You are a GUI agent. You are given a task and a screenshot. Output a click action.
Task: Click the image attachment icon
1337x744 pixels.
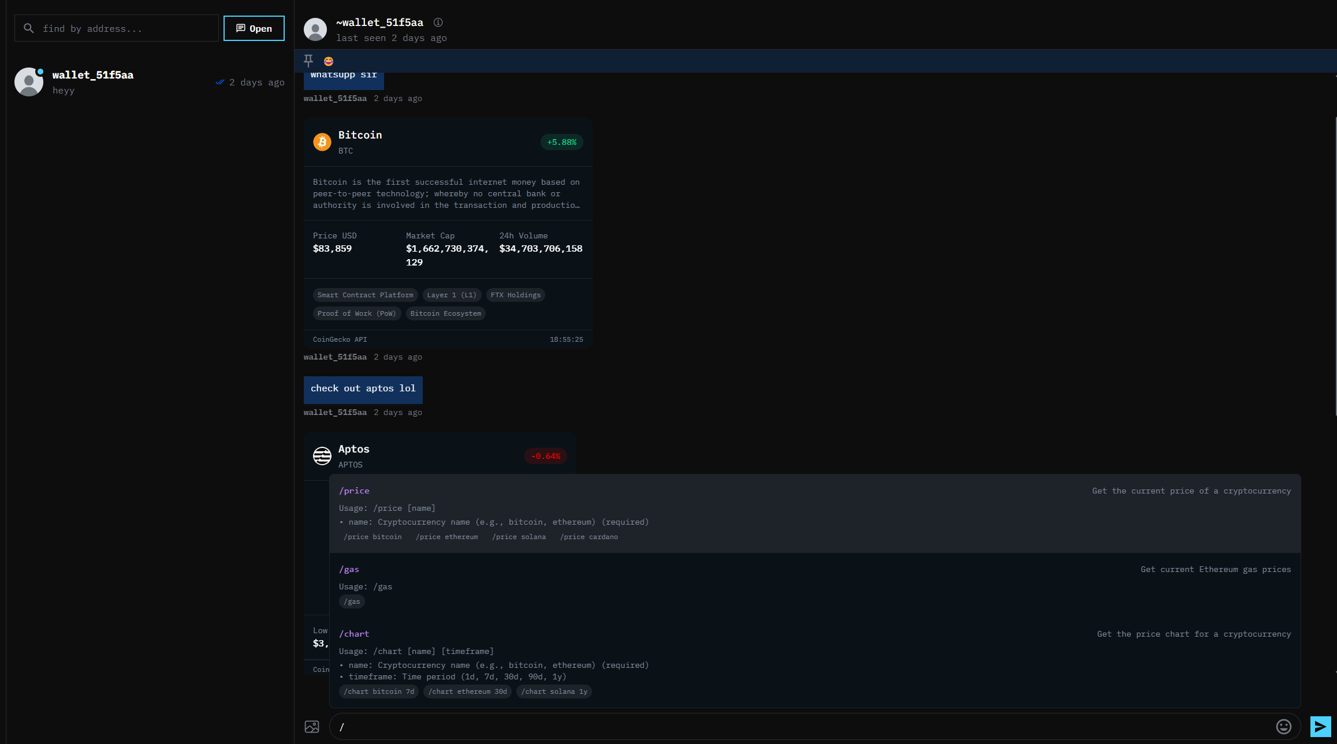[312, 727]
